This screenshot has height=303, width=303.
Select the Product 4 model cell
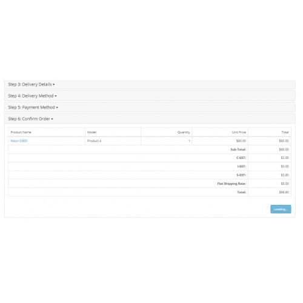pyautogui.click(x=94, y=141)
